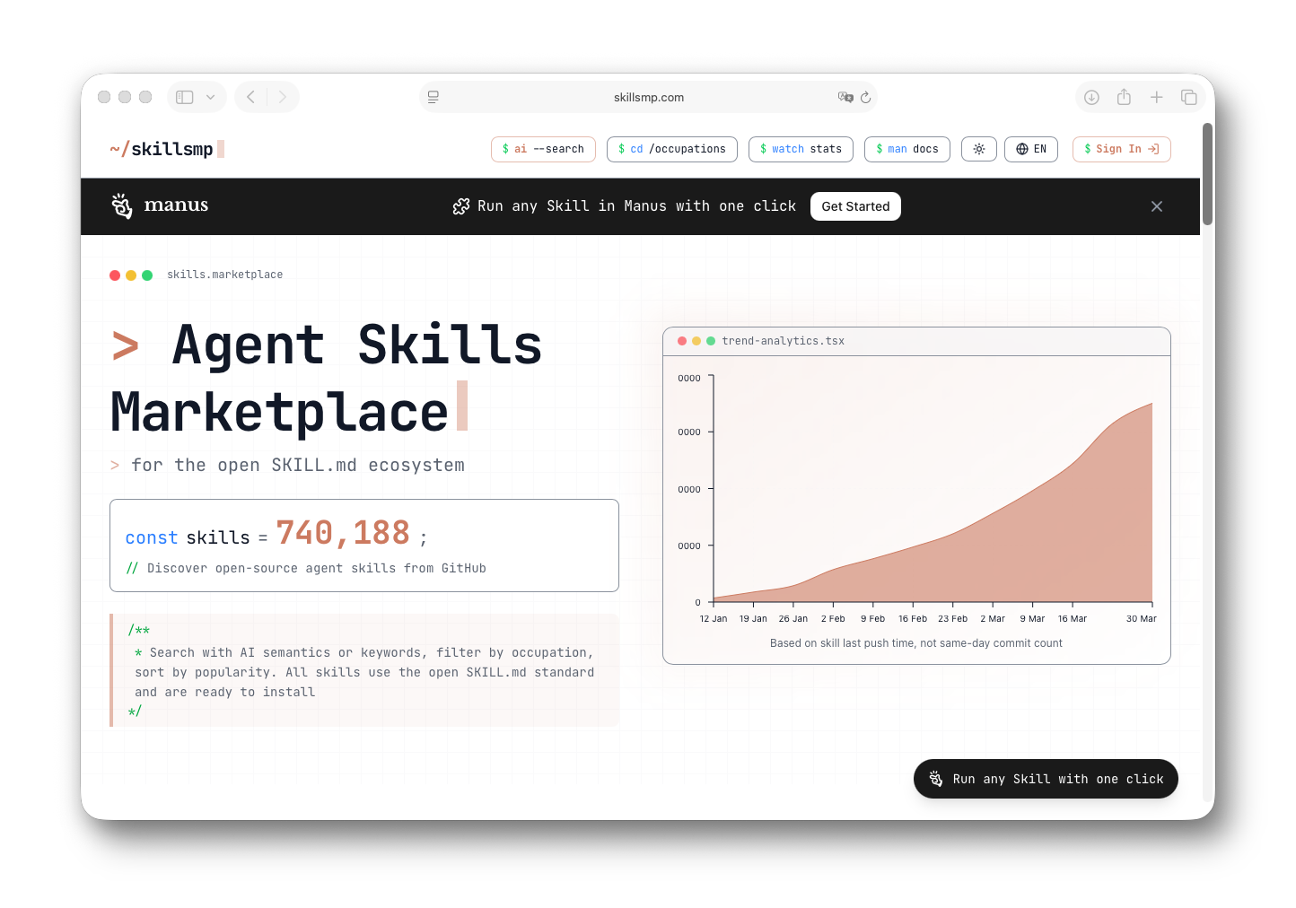The image size is (1296, 908).
Task: Open the Share menu icon
Action: (1124, 97)
